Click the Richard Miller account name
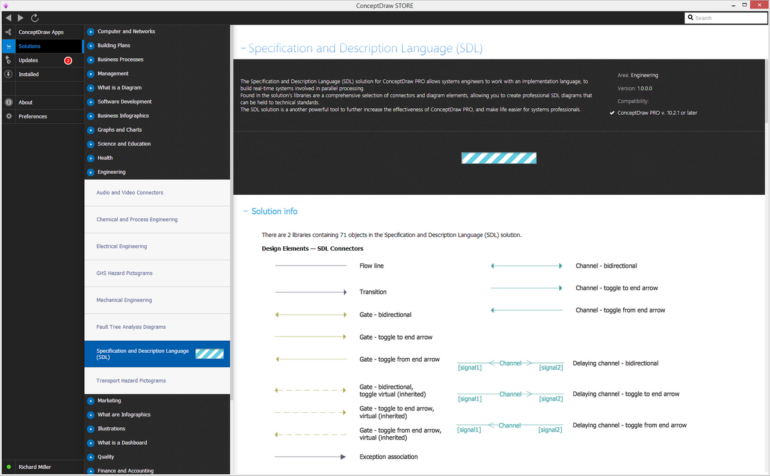 tap(35, 467)
